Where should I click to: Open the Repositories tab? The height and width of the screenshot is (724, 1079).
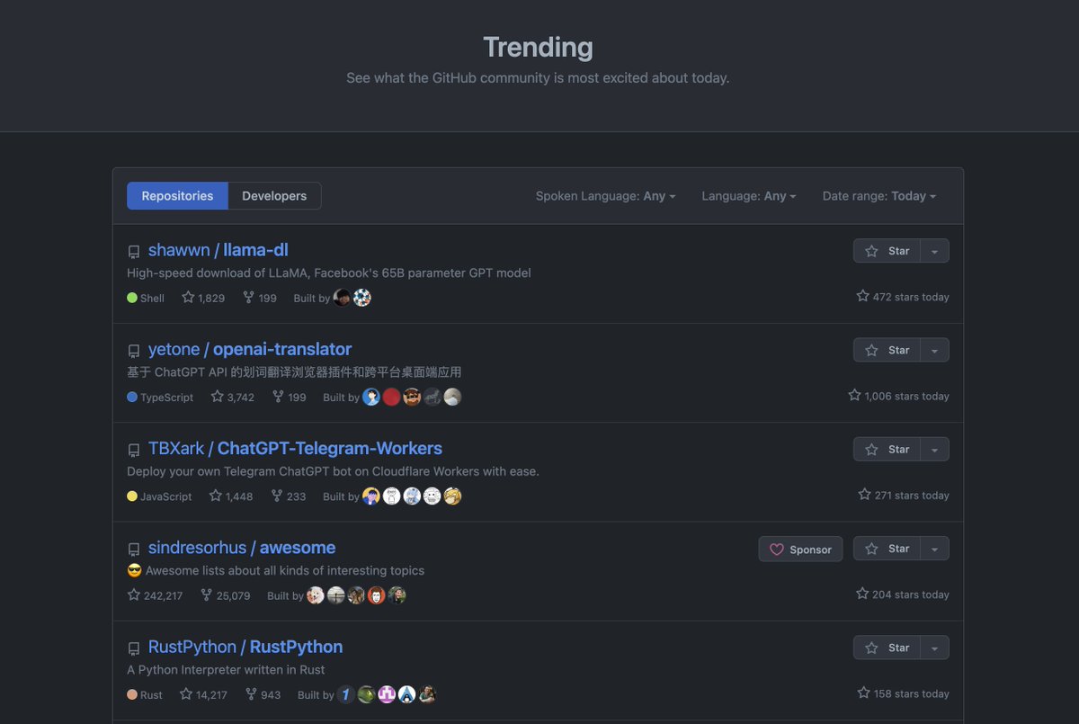click(x=177, y=196)
